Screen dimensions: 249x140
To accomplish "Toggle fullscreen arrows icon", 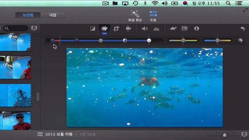I will tap(245, 10).
